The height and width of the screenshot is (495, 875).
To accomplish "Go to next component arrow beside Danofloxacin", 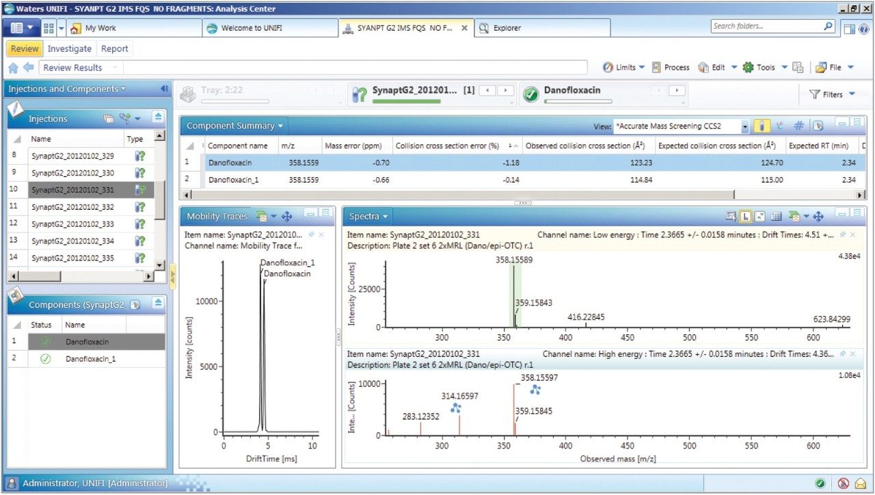I will pos(677,90).
